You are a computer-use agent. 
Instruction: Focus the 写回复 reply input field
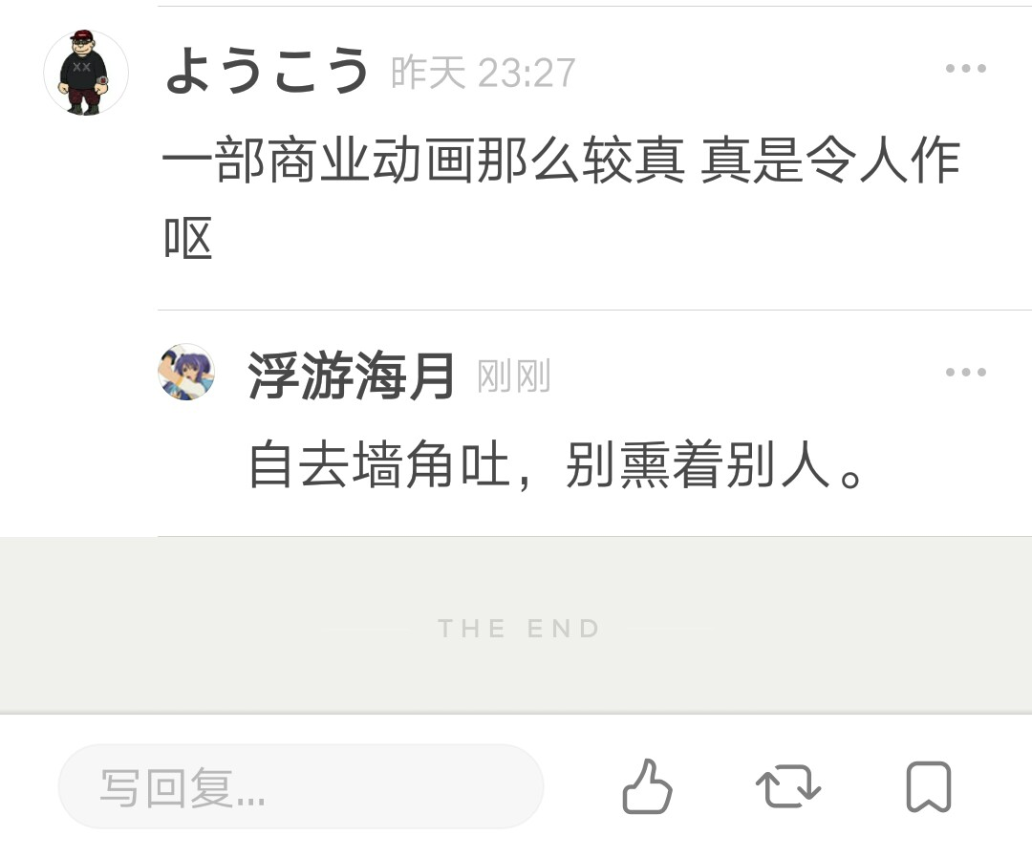pos(301,786)
